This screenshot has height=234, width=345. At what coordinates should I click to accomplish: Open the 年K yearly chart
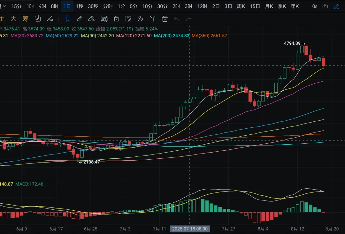pos(295,6)
